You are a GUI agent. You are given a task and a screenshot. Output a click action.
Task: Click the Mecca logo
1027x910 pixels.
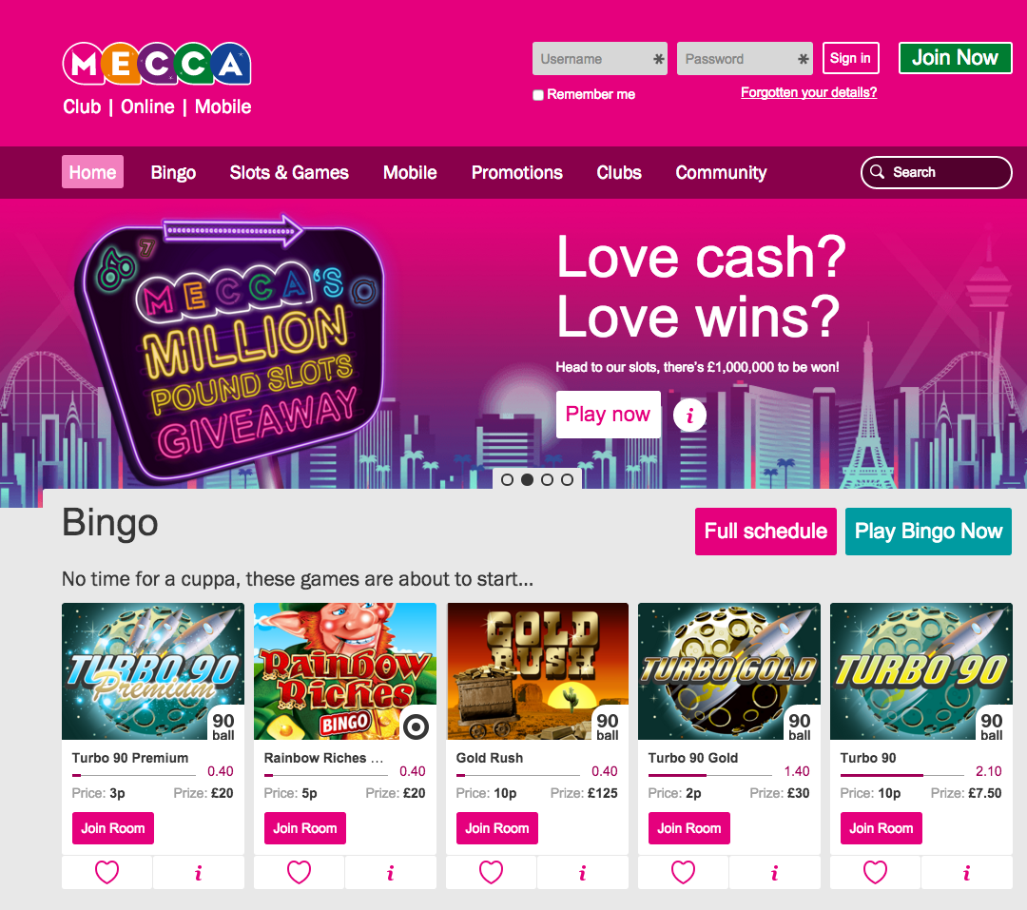tap(157, 65)
